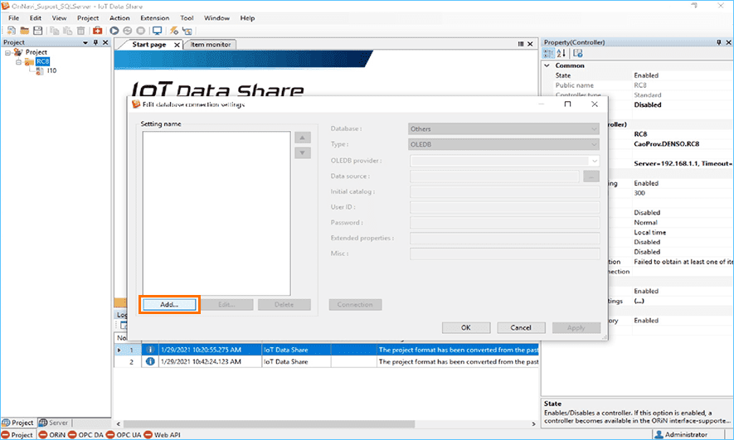Select the Start page tab
734x440 pixels.
coord(148,45)
